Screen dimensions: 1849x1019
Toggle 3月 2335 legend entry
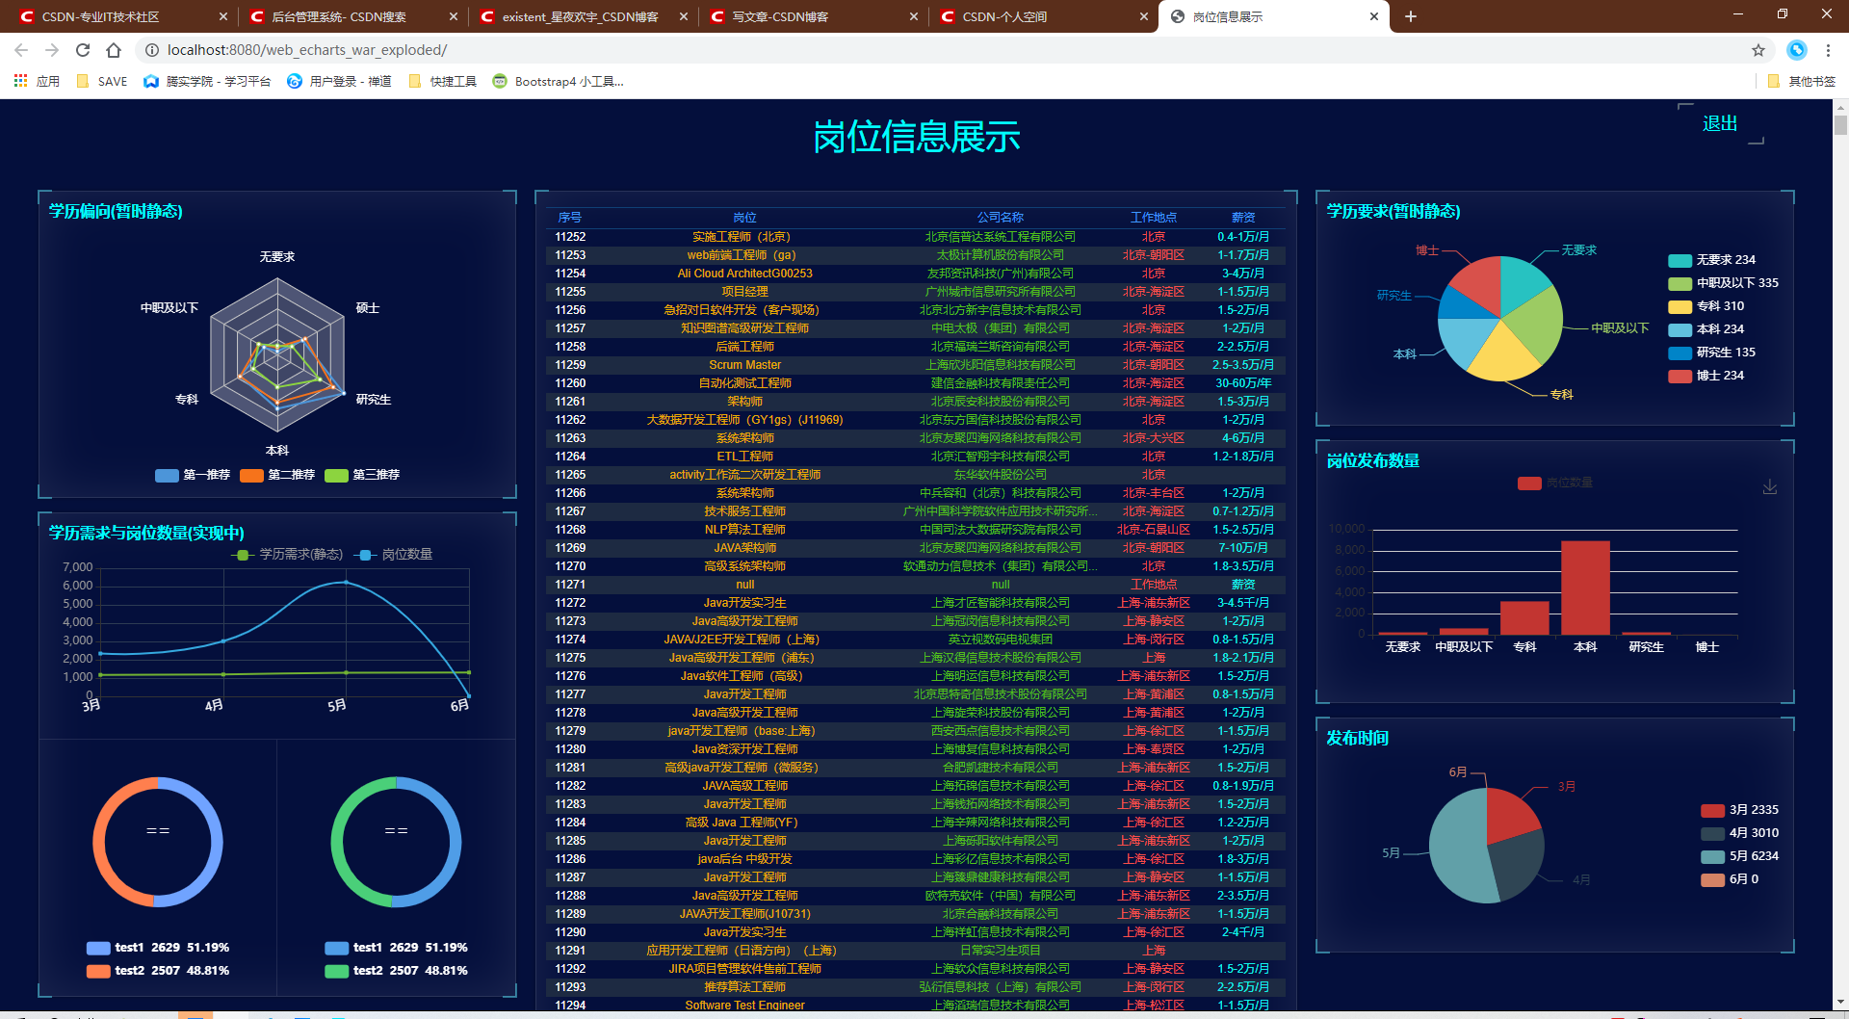tap(1740, 810)
